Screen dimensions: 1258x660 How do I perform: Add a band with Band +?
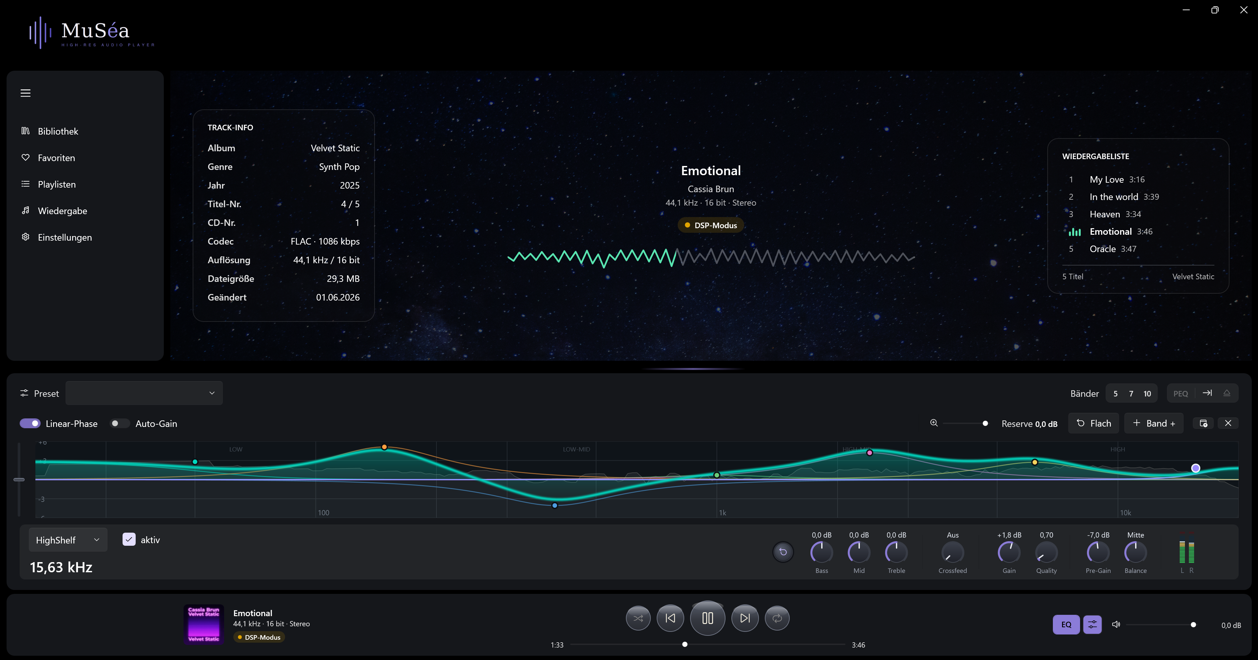point(1153,423)
